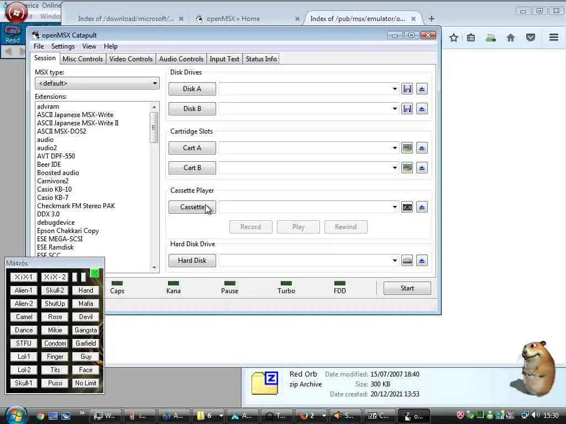Eject the hard disk image
This screenshot has width=566, height=424.
coord(422,261)
